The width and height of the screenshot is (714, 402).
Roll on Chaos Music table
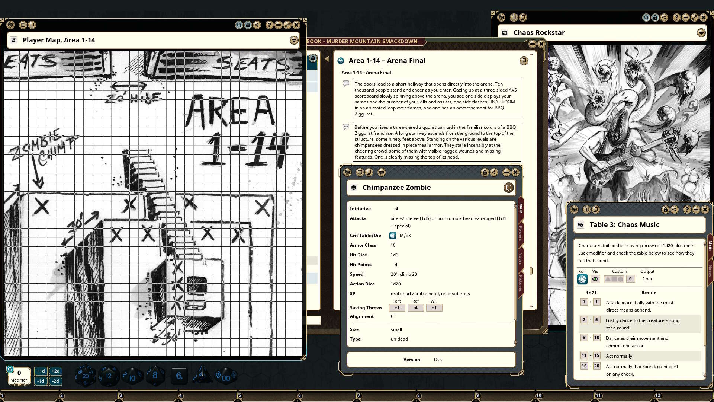point(582,279)
